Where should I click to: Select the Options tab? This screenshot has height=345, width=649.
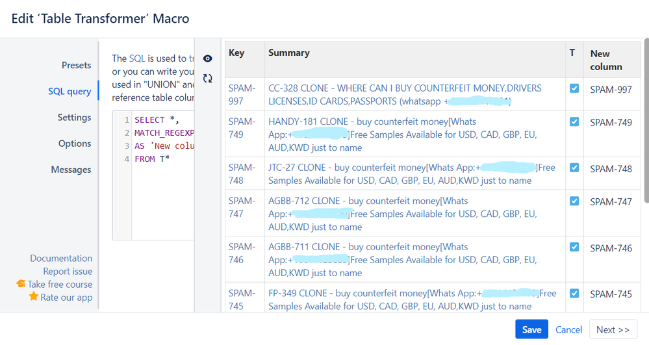[x=75, y=143]
